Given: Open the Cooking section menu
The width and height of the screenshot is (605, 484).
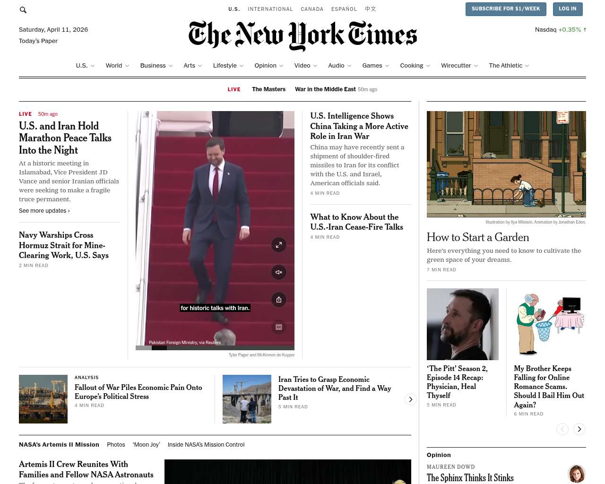Looking at the screenshot, I should [x=415, y=66].
